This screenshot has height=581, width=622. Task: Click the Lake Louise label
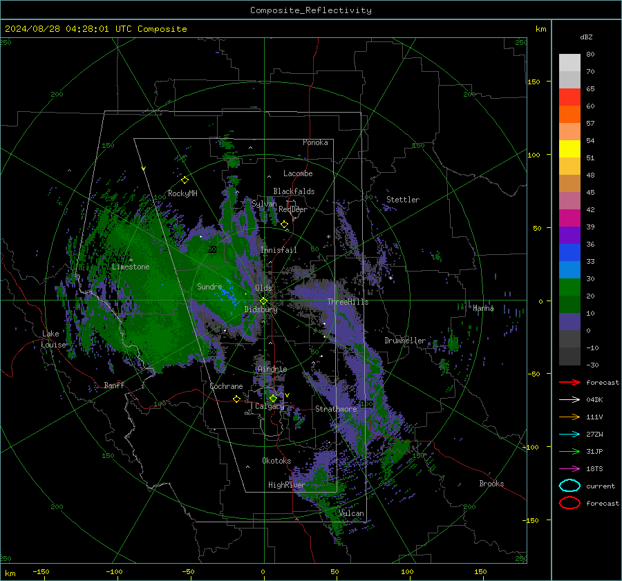pyautogui.click(x=53, y=339)
